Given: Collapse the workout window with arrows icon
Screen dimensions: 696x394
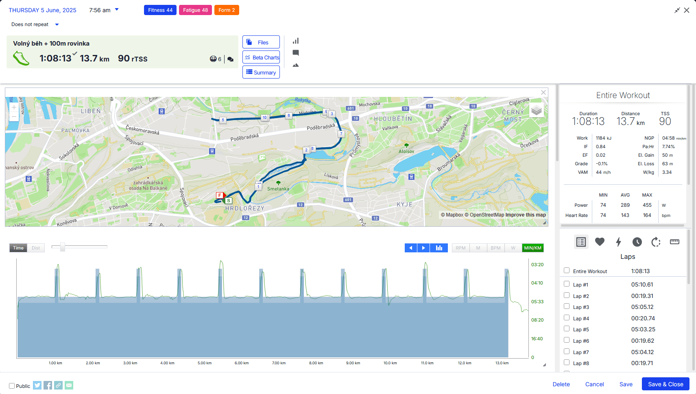Looking at the screenshot, I should [677, 10].
